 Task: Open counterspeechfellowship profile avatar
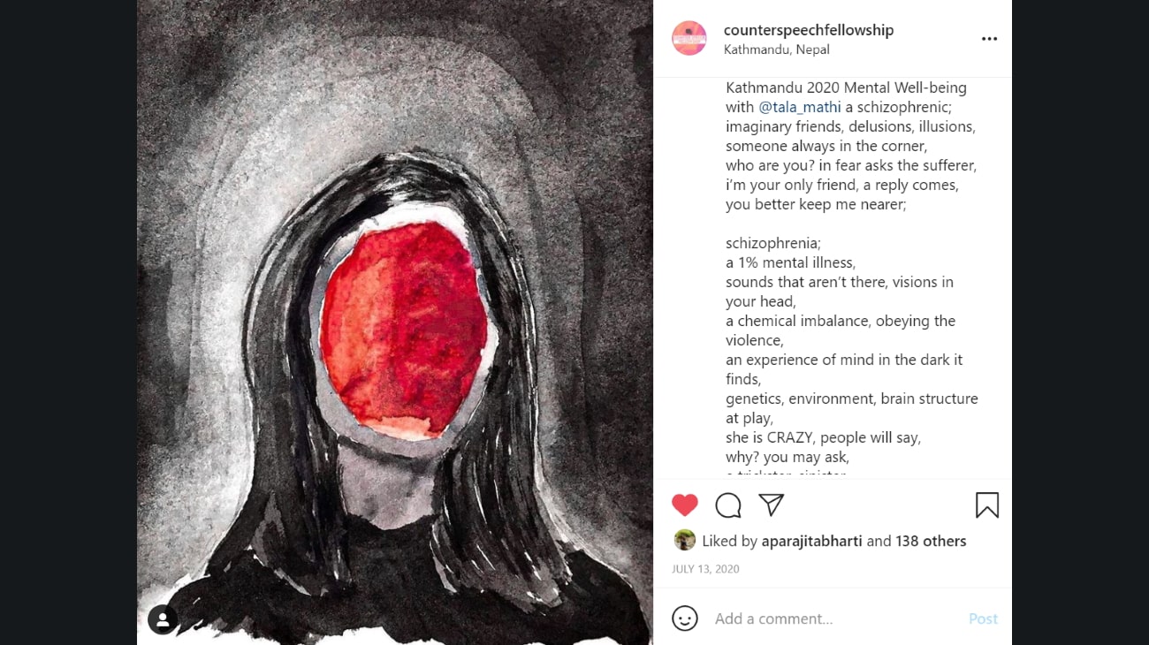coord(689,39)
